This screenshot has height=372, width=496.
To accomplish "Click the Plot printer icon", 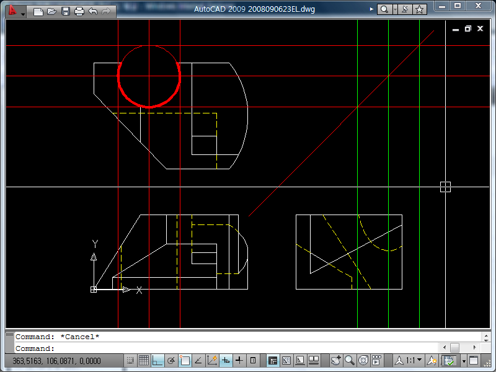I will [x=79, y=11].
